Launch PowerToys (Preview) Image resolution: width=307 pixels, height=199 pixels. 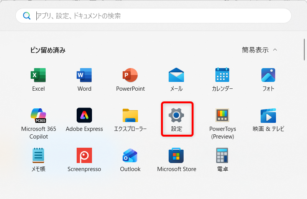pyautogui.click(x=222, y=115)
